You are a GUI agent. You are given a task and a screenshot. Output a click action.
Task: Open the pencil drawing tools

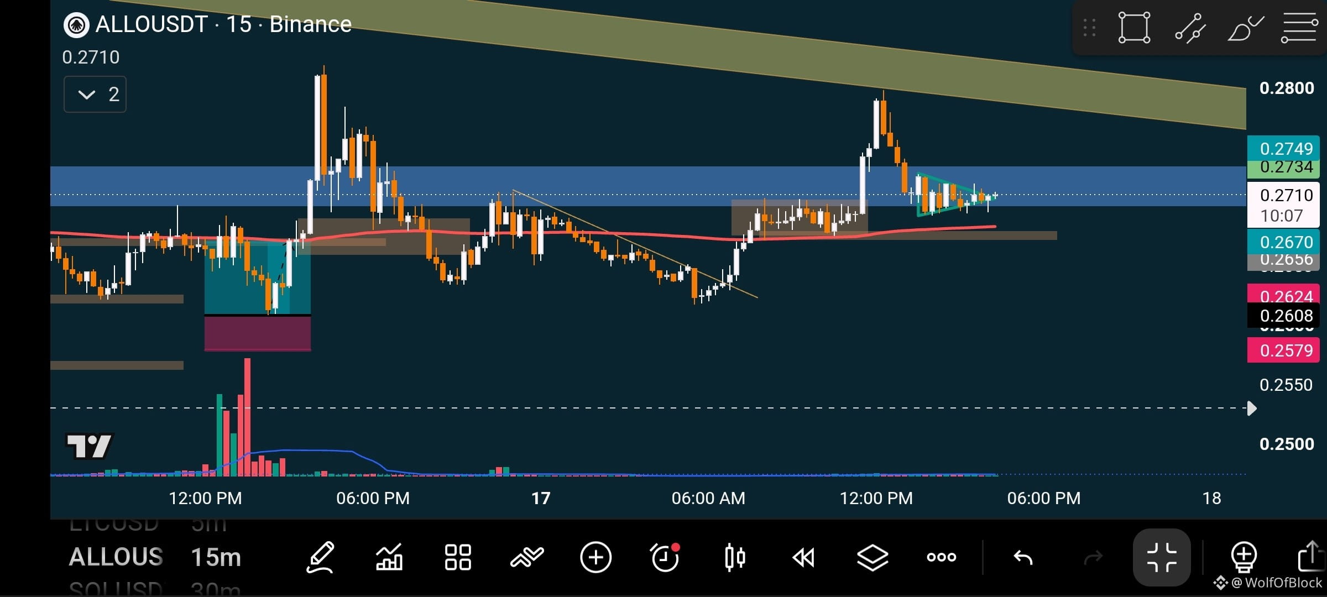coord(320,557)
